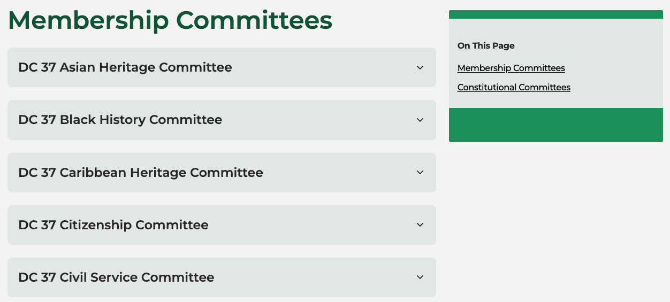Expand the DC 37 Asian Heritage Committee title
The height and width of the screenshot is (302, 670).
(x=125, y=68)
